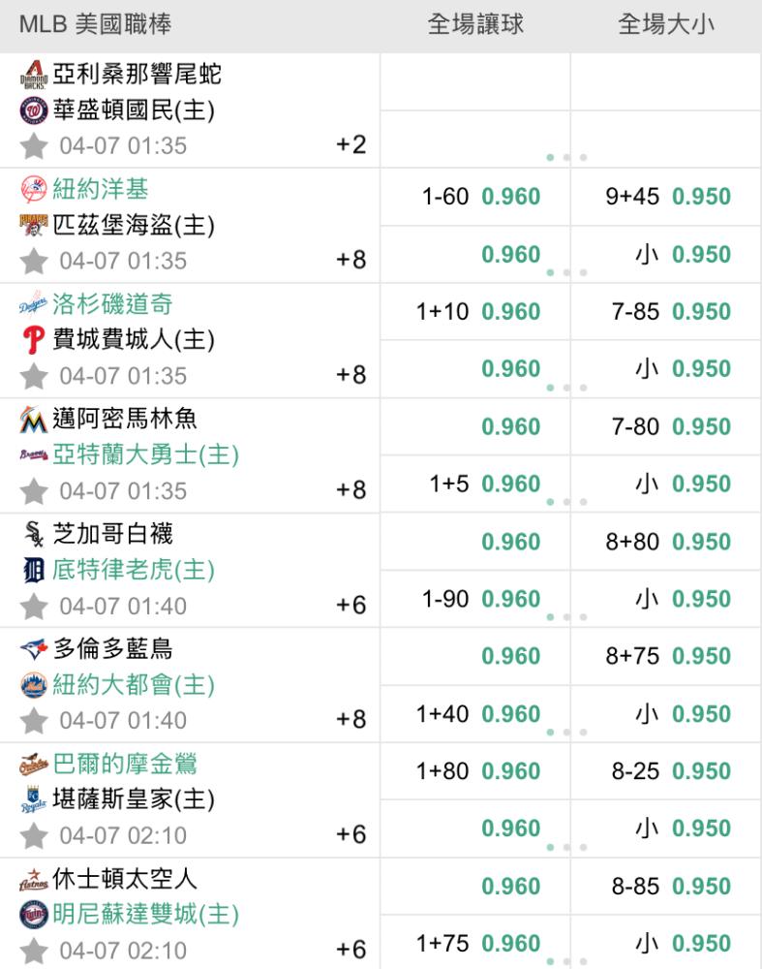The height and width of the screenshot is (969, 762).
Task: Favorite the Arizona Diamondbacks game star
Action: pyautogui.click(x=34, y=146)
